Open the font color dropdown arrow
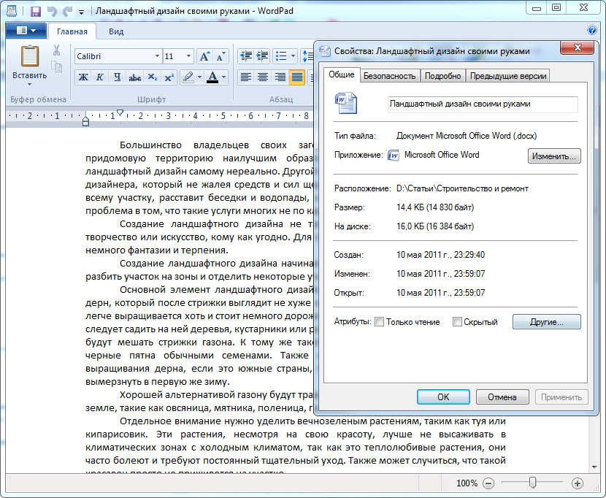The width and height of the screenshot is (606, 498). [x=223, y=77]
